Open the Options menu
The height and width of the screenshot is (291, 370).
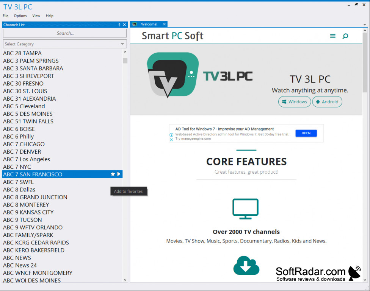[20, 16]
